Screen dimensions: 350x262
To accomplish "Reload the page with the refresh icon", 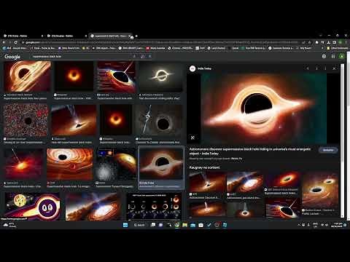I will pos(16,42).
